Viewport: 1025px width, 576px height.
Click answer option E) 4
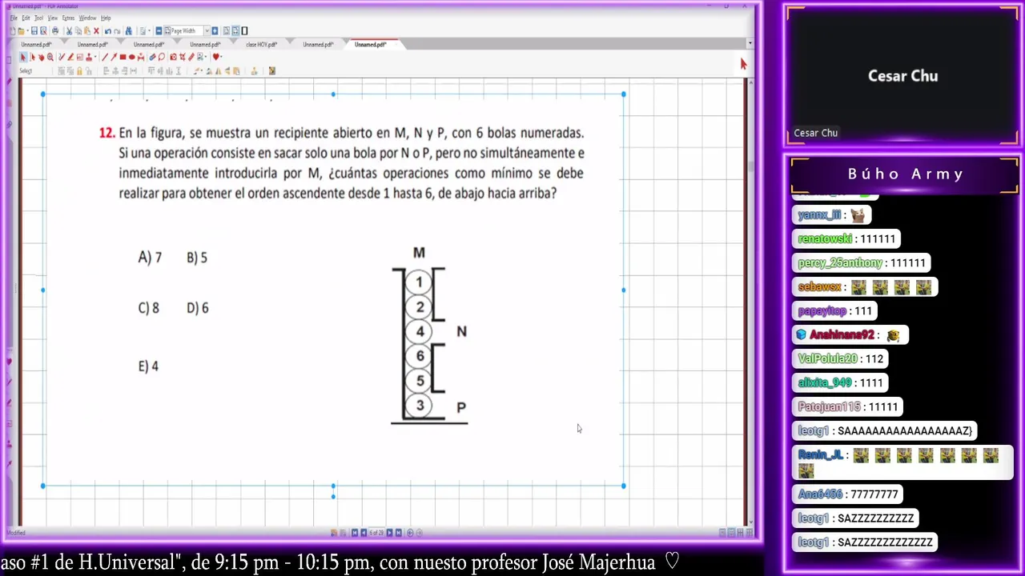coord(148,366)
